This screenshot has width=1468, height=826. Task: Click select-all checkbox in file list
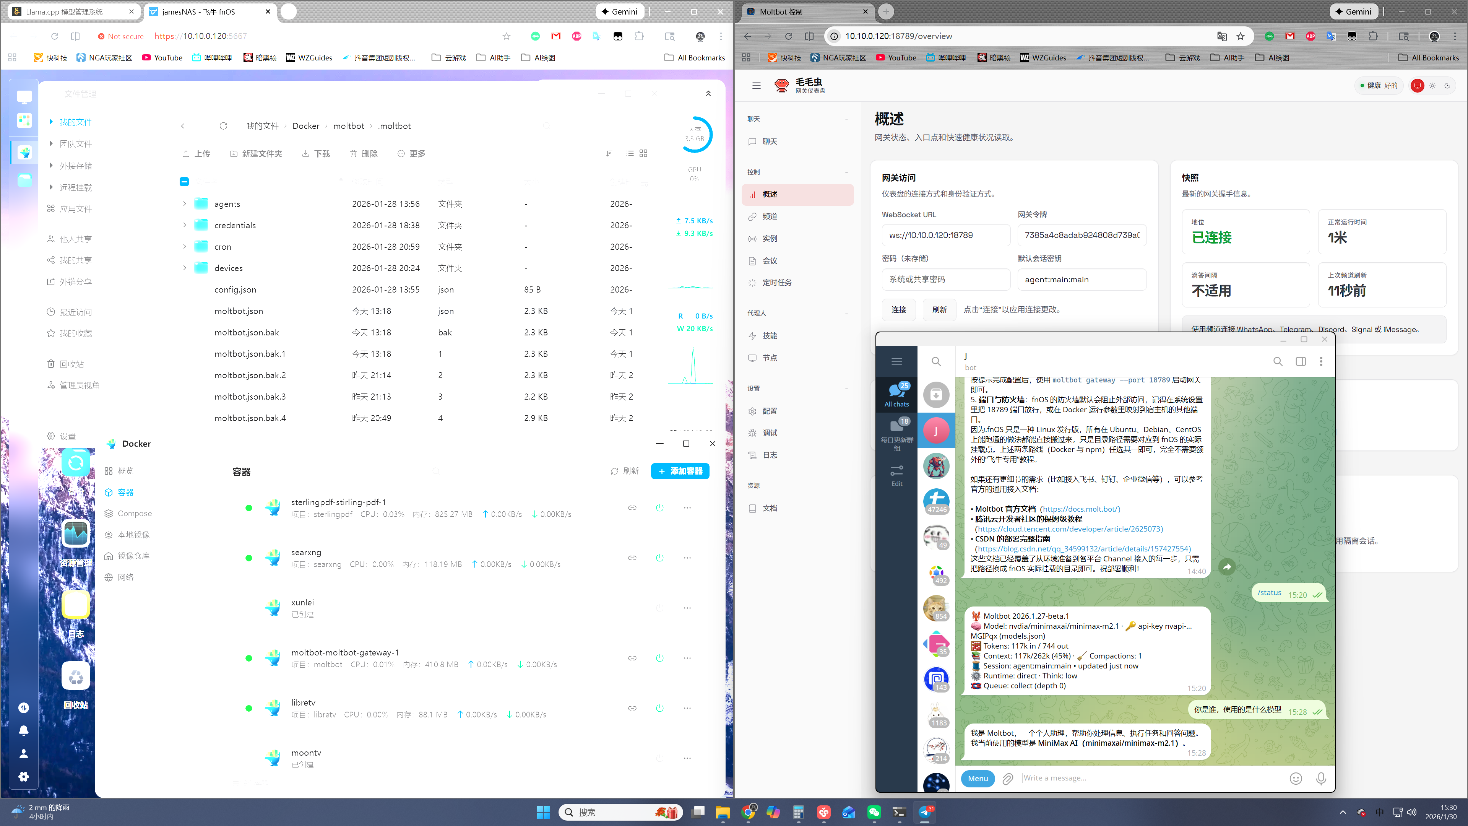point(184,182)
